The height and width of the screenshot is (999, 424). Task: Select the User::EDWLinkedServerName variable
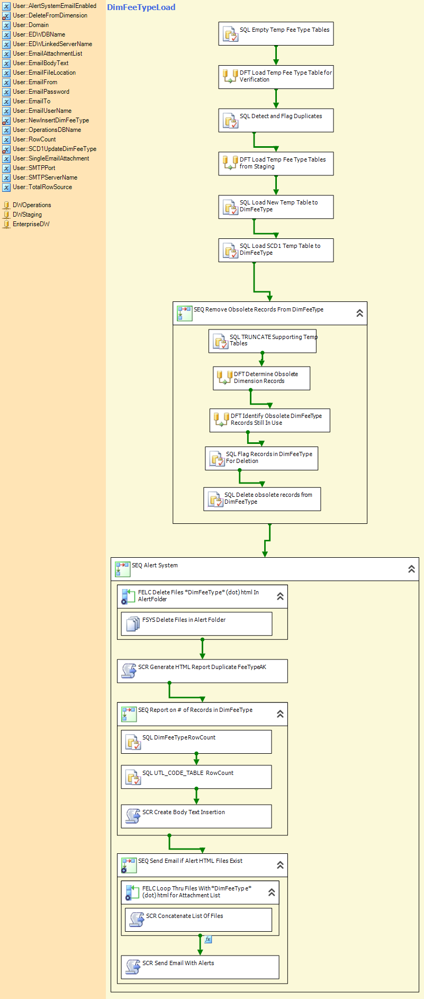(52, 44)
